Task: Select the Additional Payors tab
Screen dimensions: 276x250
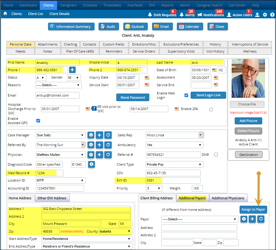Action: [192, 198]
